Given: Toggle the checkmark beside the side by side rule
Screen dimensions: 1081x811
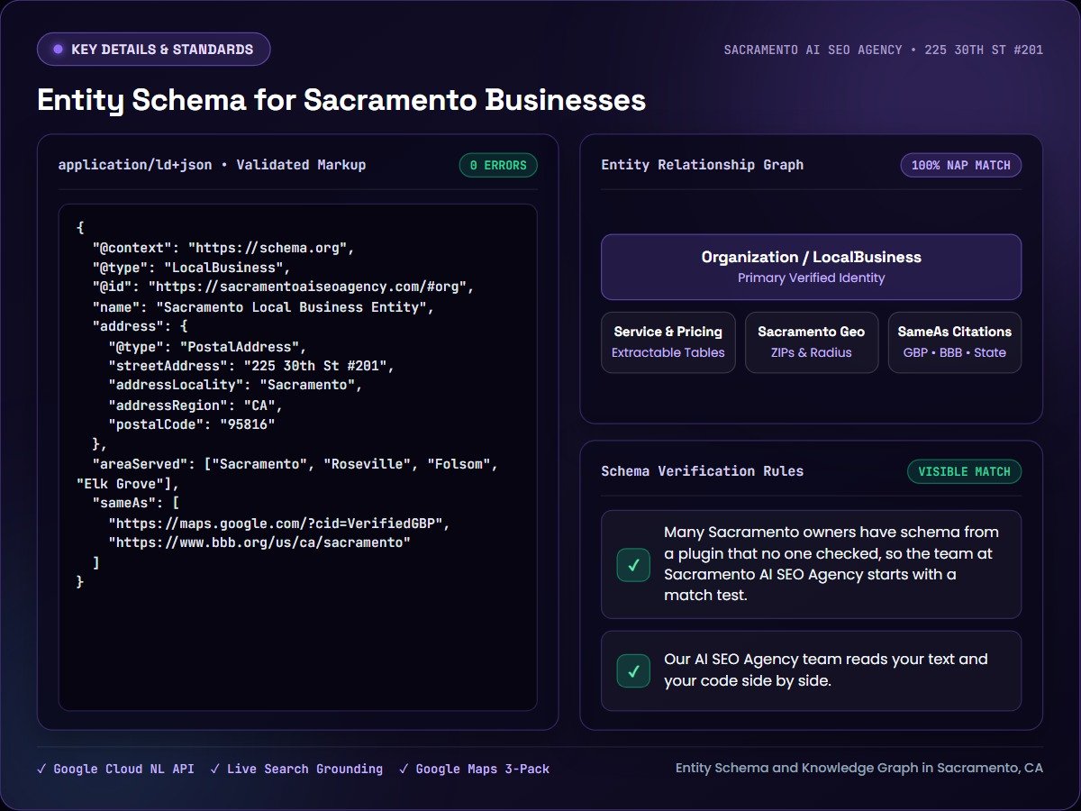Looking at the screenshot, I should (633, 670).
